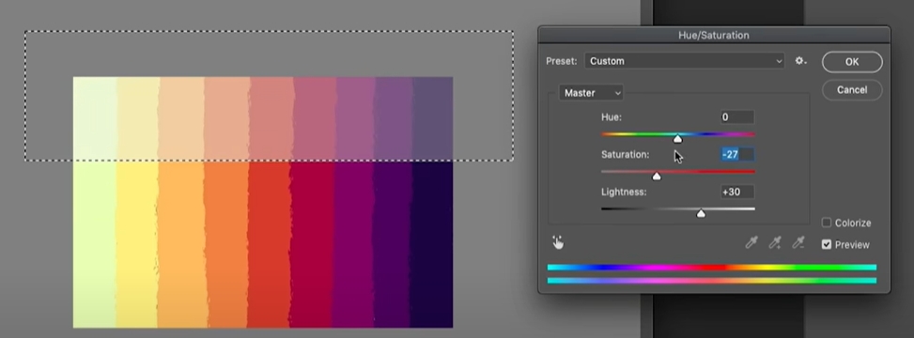
Task: Activate the on-image adjustment hand tool
Action: click(x=558, y=242)
